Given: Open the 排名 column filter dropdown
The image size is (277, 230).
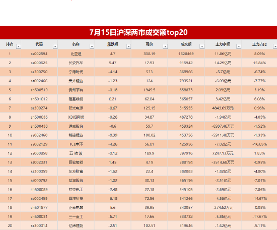Looking at the screenshot, I should (18, 46).
